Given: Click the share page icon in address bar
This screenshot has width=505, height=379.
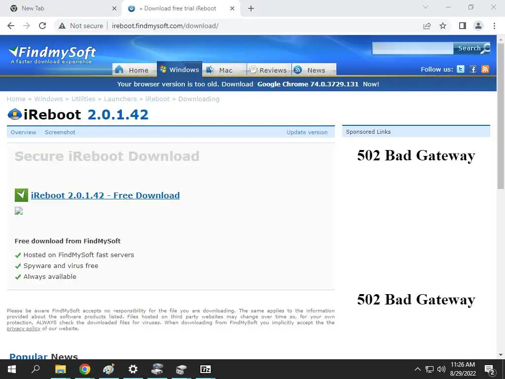Looking at the screenshot, I should pos(427,26).
